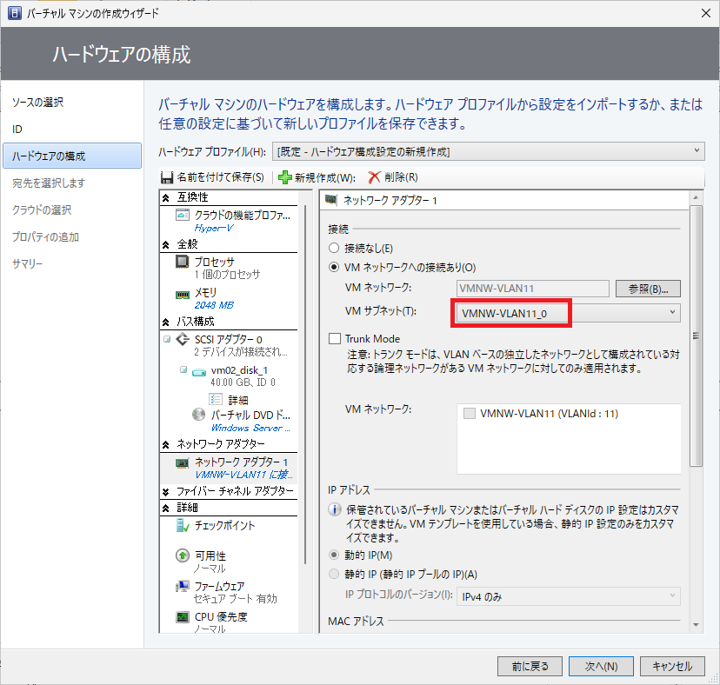This screenshot has height=685, width=720.
Task: Check the VMNW-VLAN11 (VLANId : 11) checkbox
Action: coord(470,413)
